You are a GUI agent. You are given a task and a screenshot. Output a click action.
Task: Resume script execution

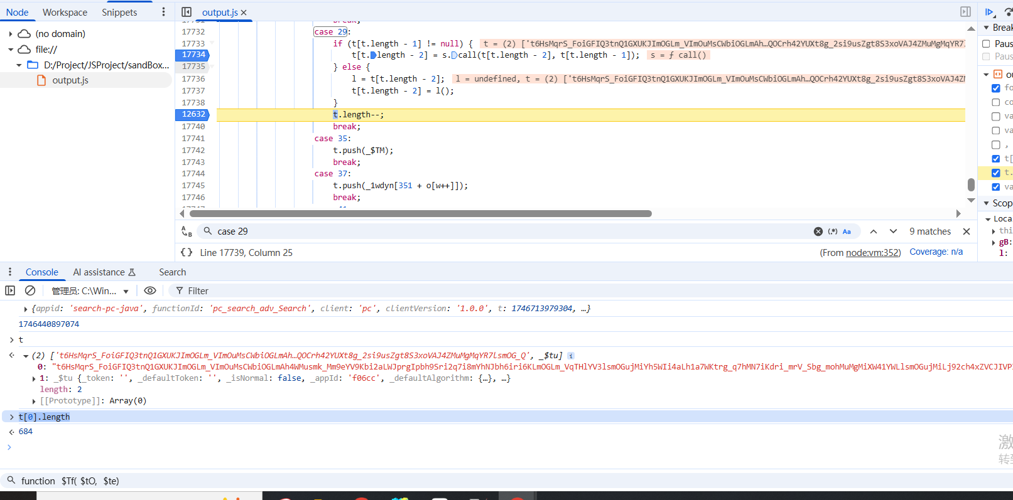click(989, 12)
